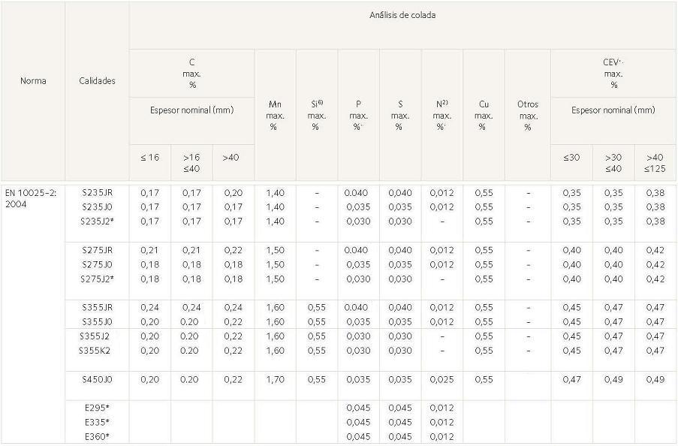The height and width of the screenshot is (446, 678).
Task: Click the 'Cu max. %' column header
Action: pos(484,115)
